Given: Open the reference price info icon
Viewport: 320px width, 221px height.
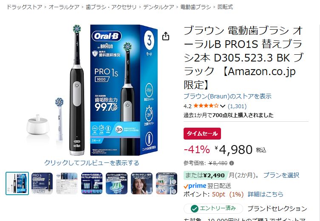Looking at the screenshot, I should [232, 163].
